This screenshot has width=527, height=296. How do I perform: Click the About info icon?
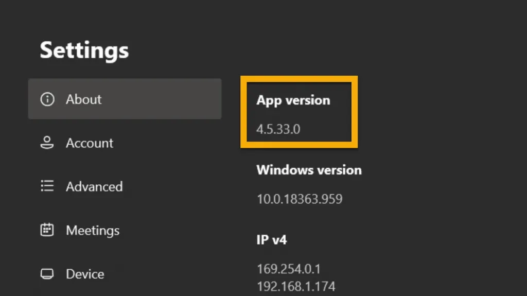tap(47, 99)
